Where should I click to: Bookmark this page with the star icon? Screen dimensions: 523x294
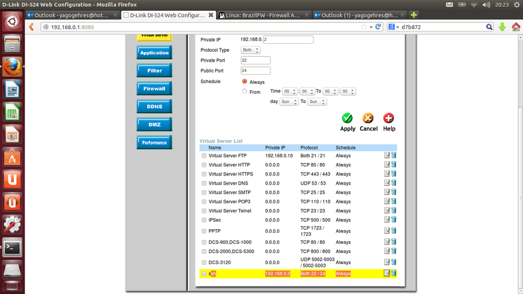point(364,27)
